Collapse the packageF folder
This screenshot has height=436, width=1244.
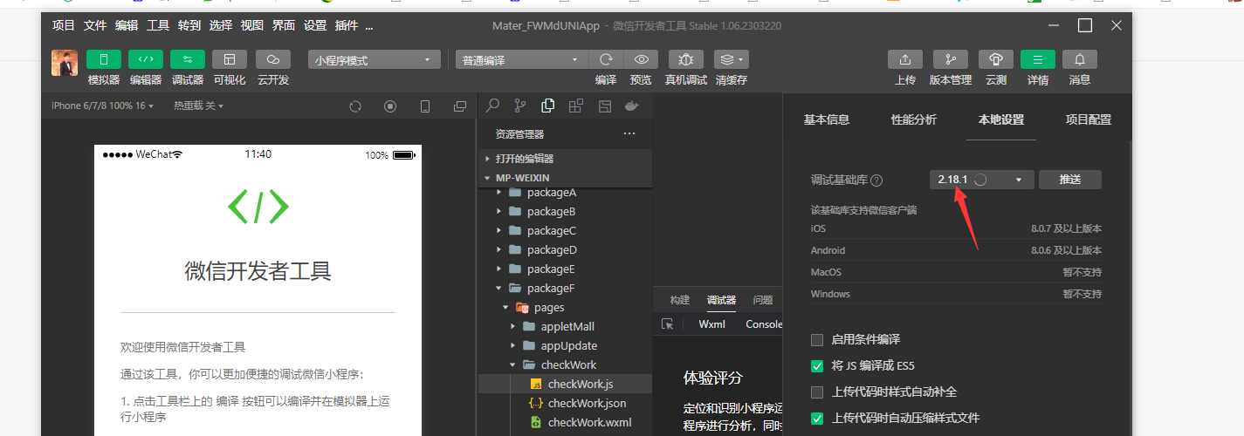click(x=565, y=288)
